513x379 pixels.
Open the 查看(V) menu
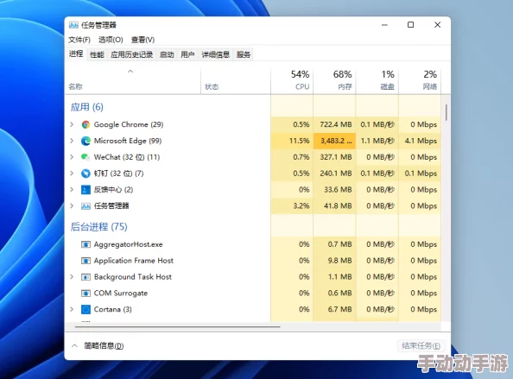pyautogui.click(x=142, y=40)
